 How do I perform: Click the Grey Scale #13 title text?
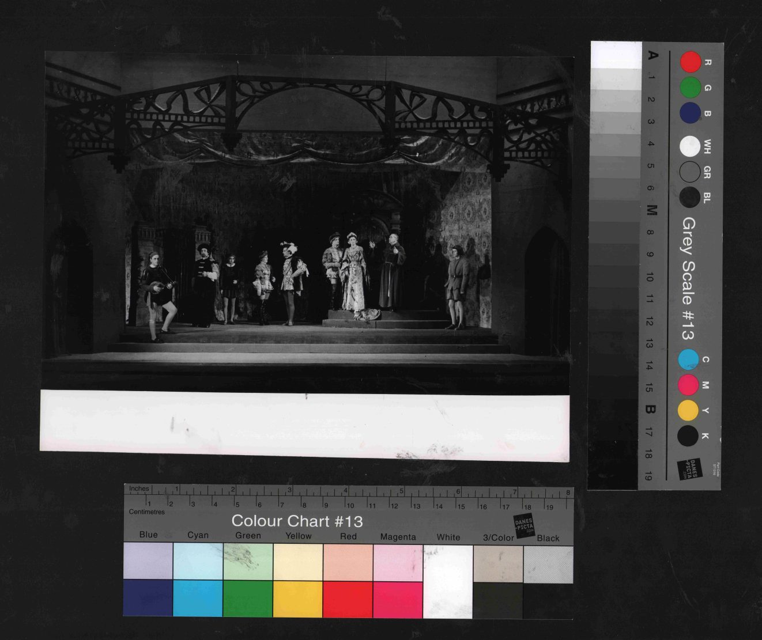click(x=688, y=279)
